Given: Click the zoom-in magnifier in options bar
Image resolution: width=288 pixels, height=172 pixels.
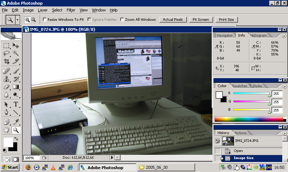Looking at the screenshot, I should 27,20.
